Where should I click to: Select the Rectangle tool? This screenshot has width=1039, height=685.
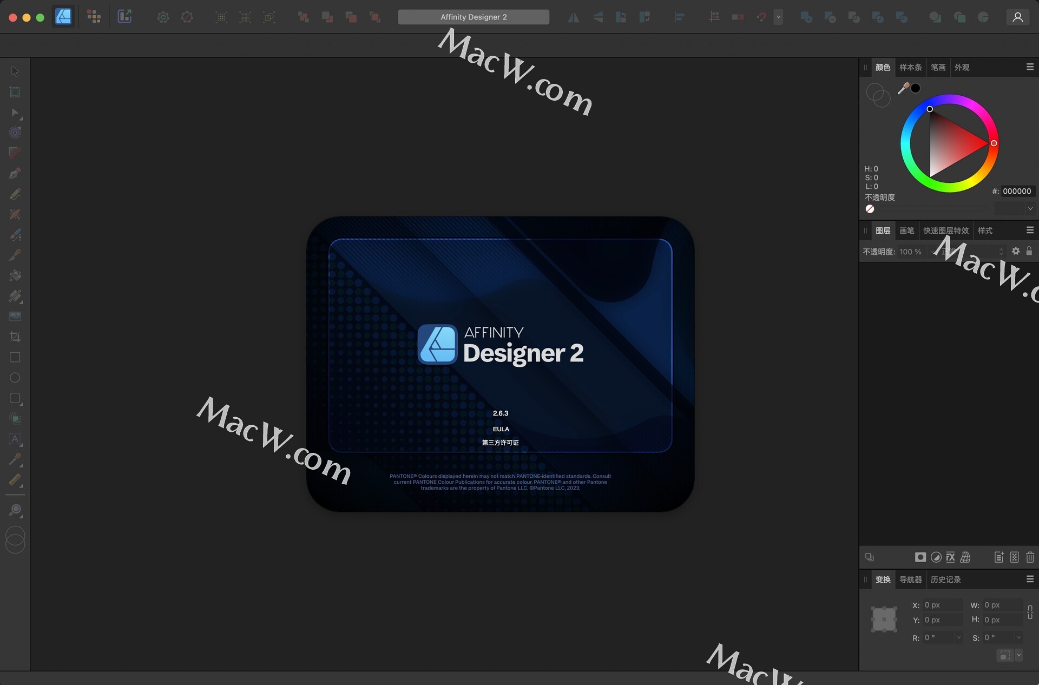[15, 357]
